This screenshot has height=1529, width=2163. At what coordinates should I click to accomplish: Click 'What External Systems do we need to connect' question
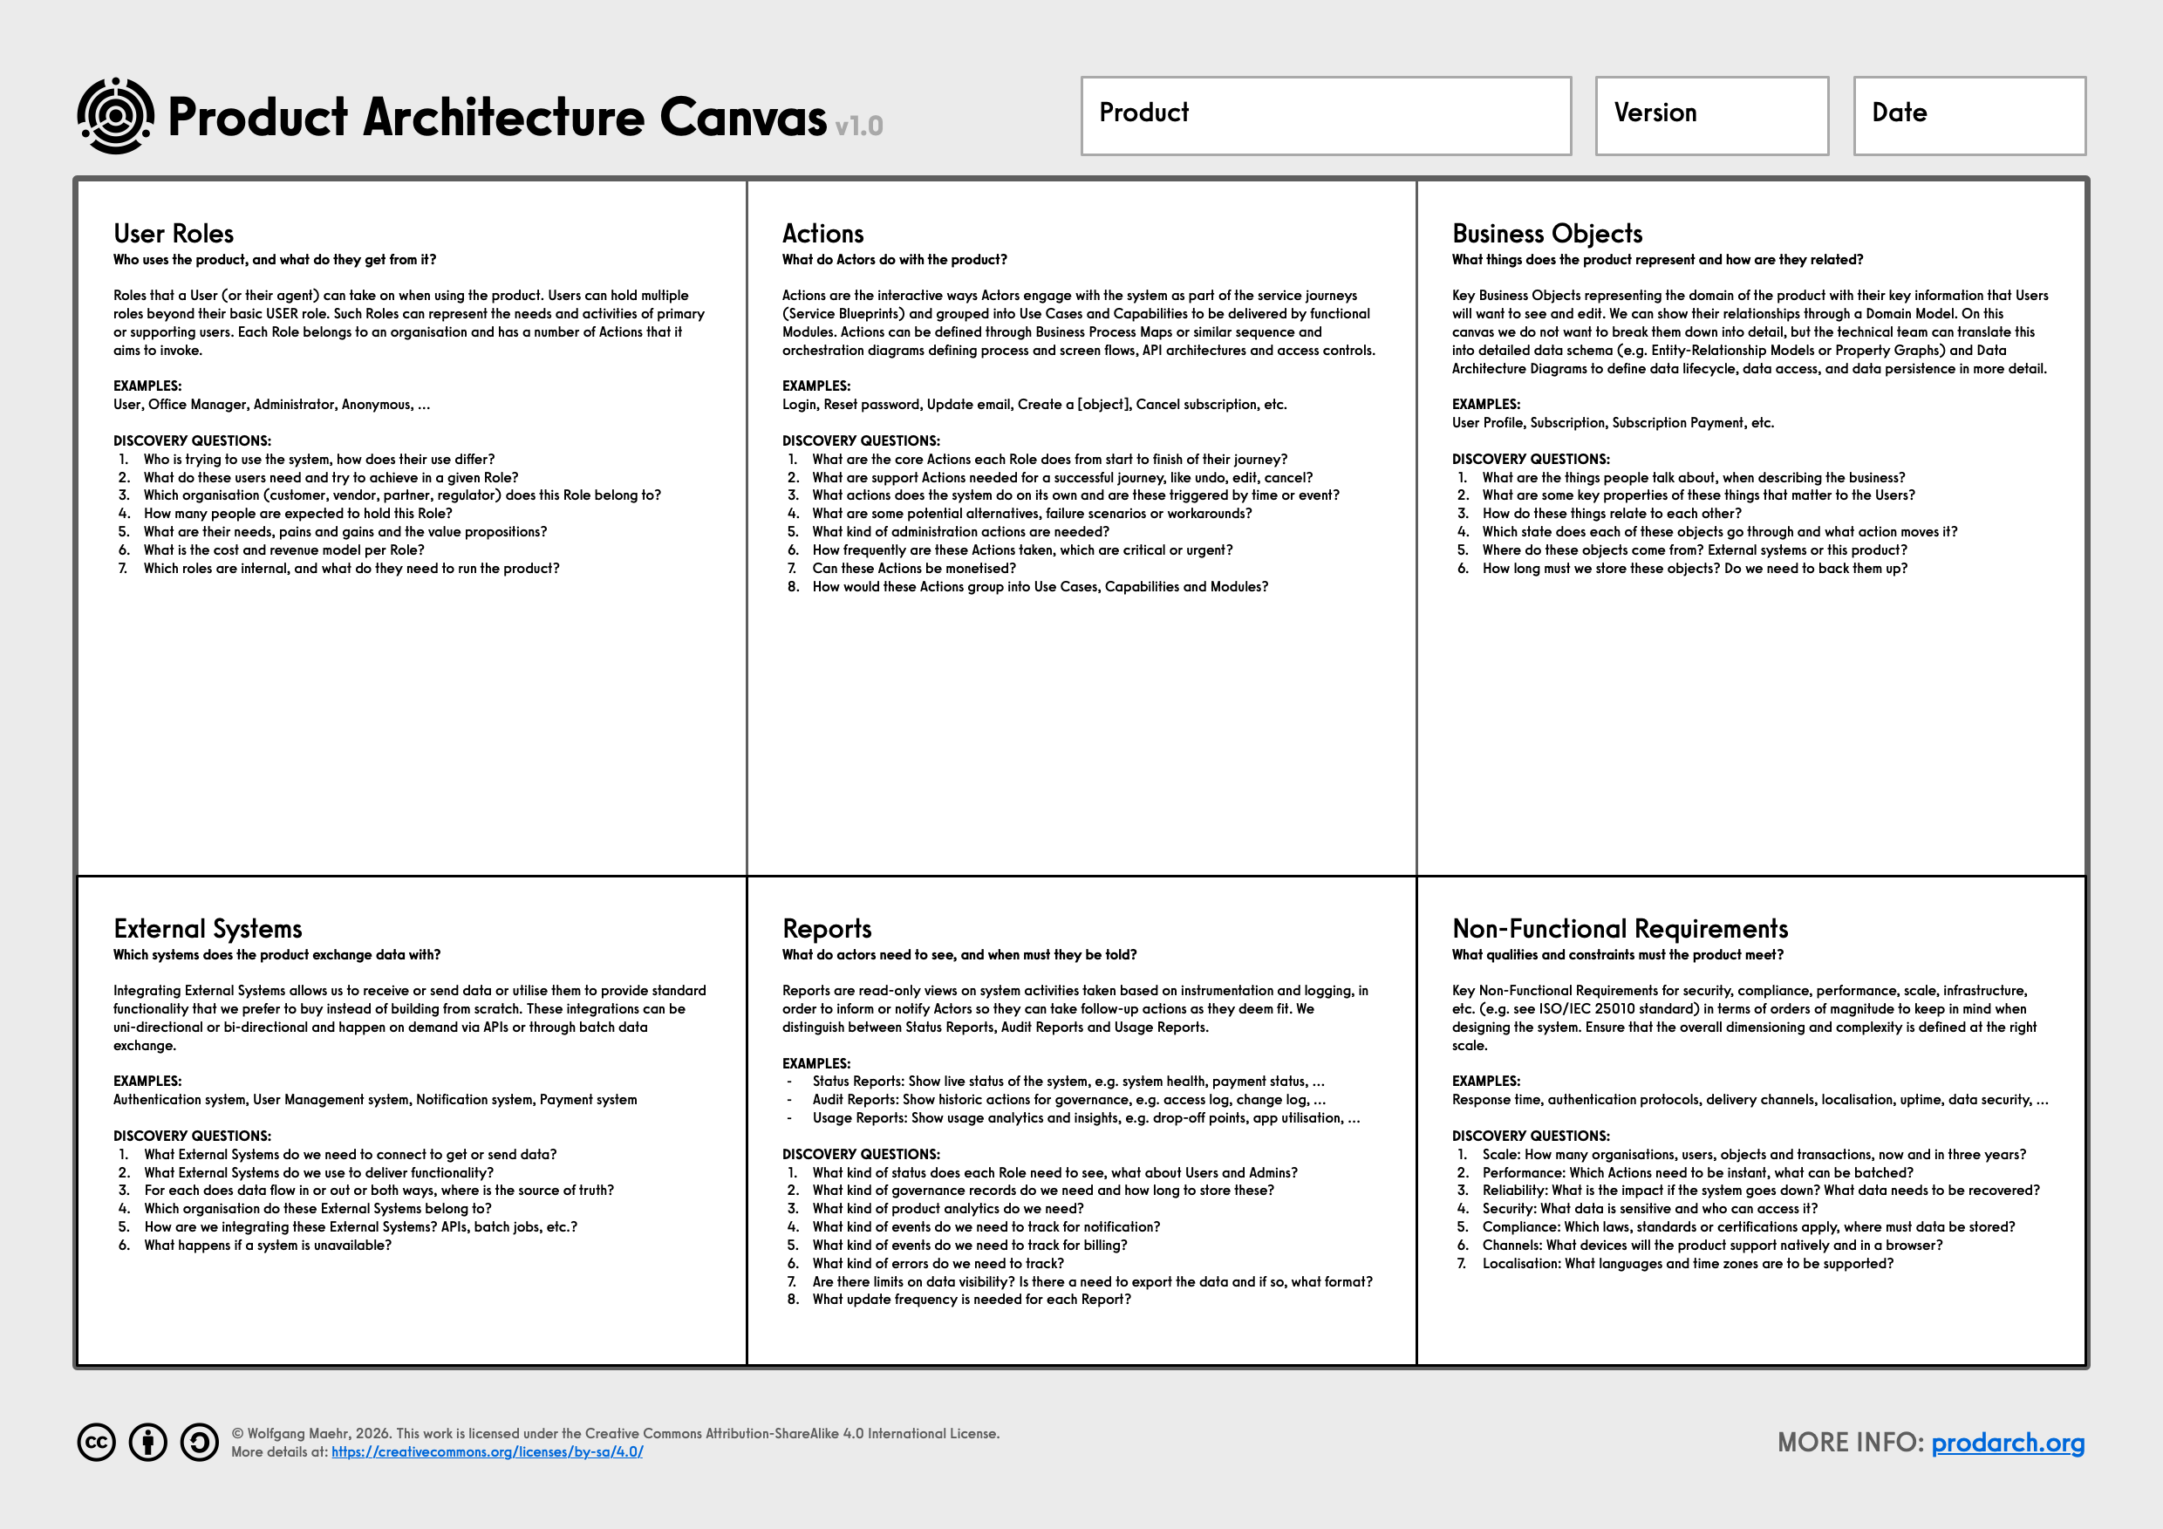350,1155
